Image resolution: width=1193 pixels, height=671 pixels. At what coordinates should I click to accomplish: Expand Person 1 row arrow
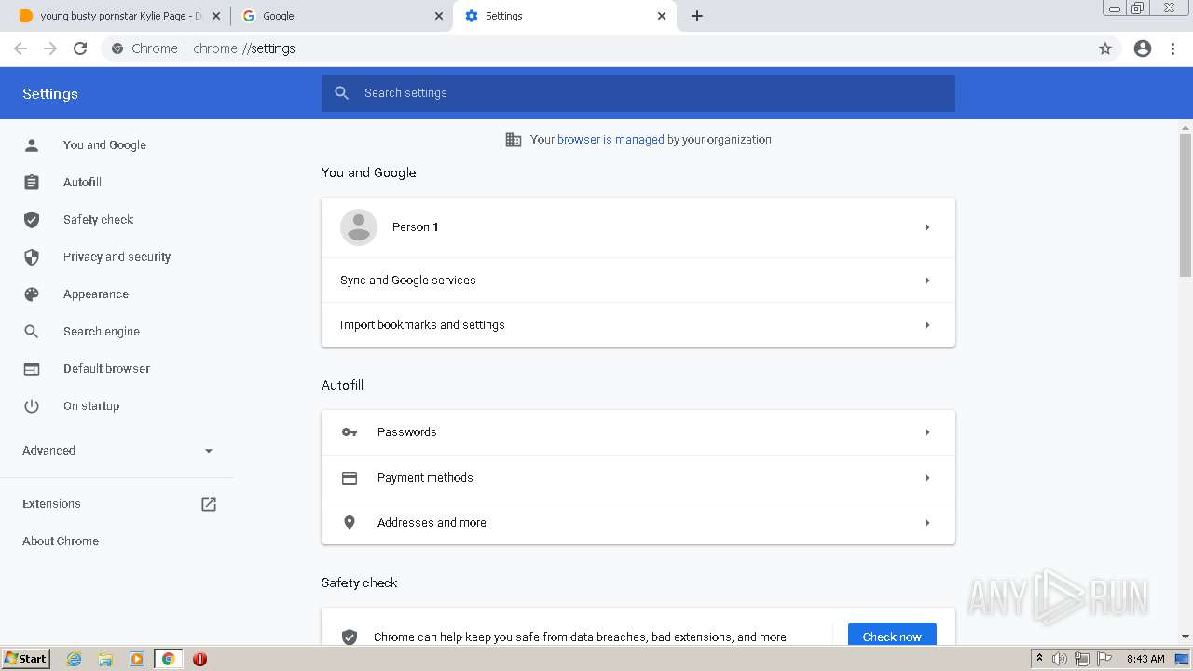click(927, 227)
